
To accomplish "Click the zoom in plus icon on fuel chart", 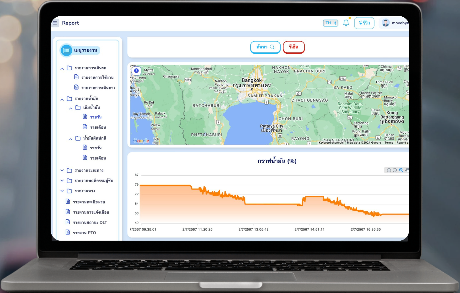I will tap(389, 170).
